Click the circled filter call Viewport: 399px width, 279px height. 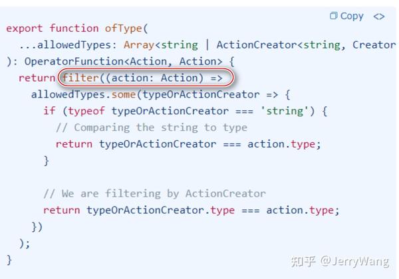point(146,78)
